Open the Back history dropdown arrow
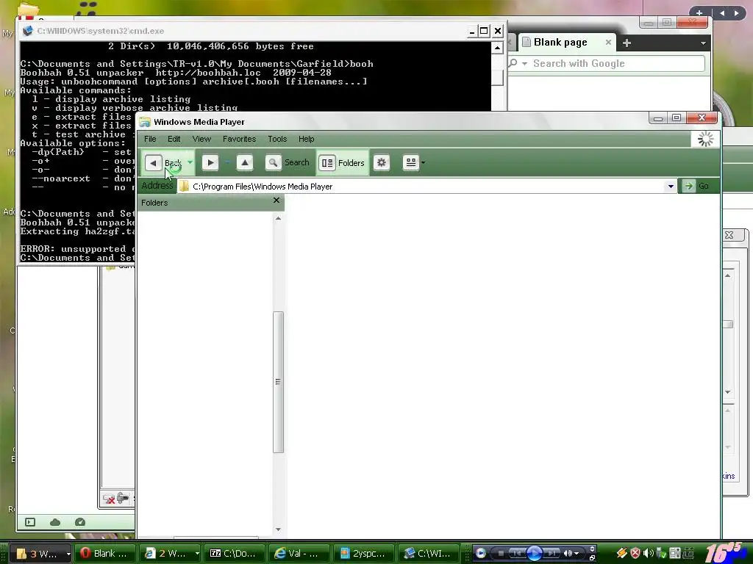This screenshot has width=753, height=564. pyautogui.click(x=190, y=162)
